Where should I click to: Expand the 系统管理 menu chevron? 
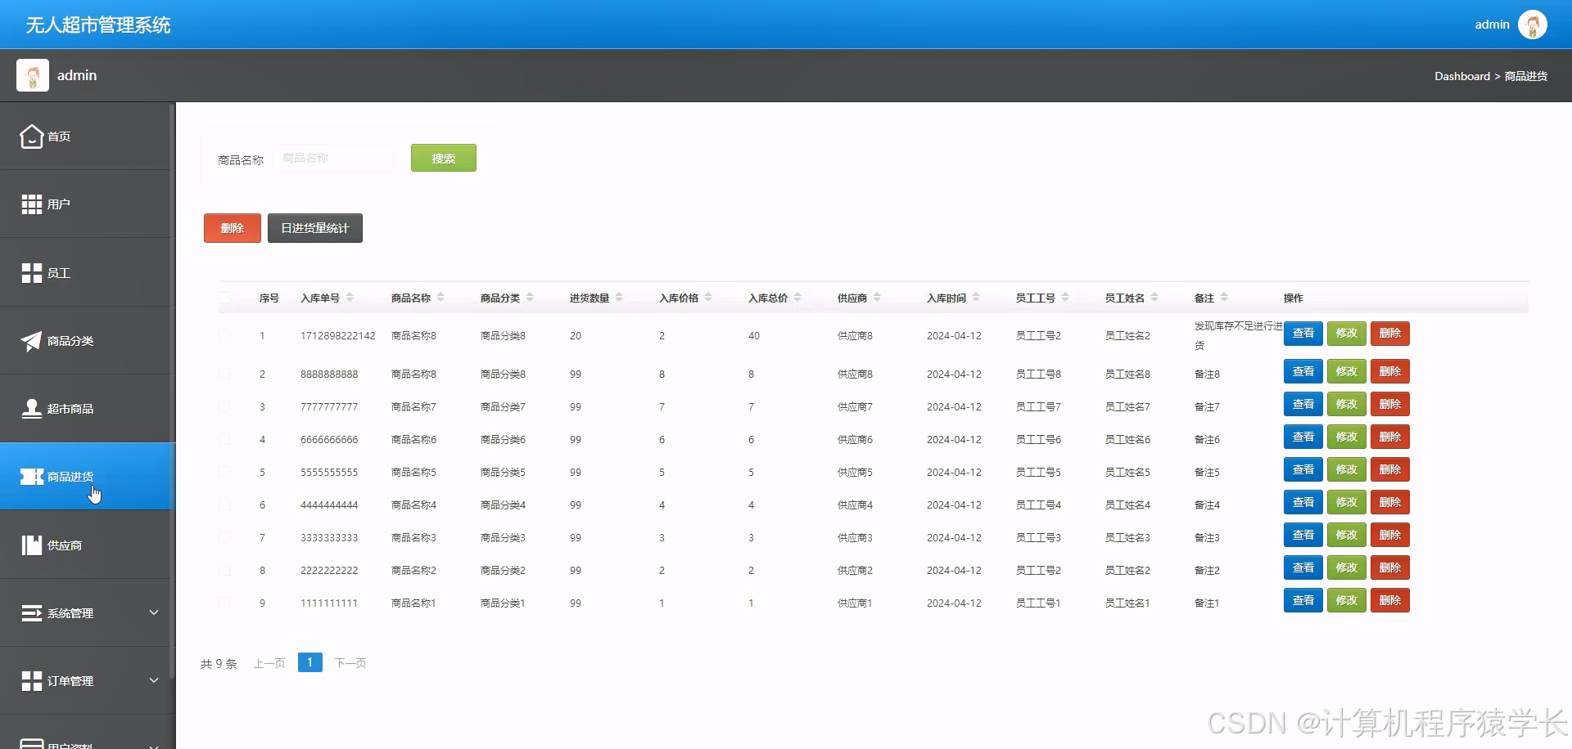153,612
